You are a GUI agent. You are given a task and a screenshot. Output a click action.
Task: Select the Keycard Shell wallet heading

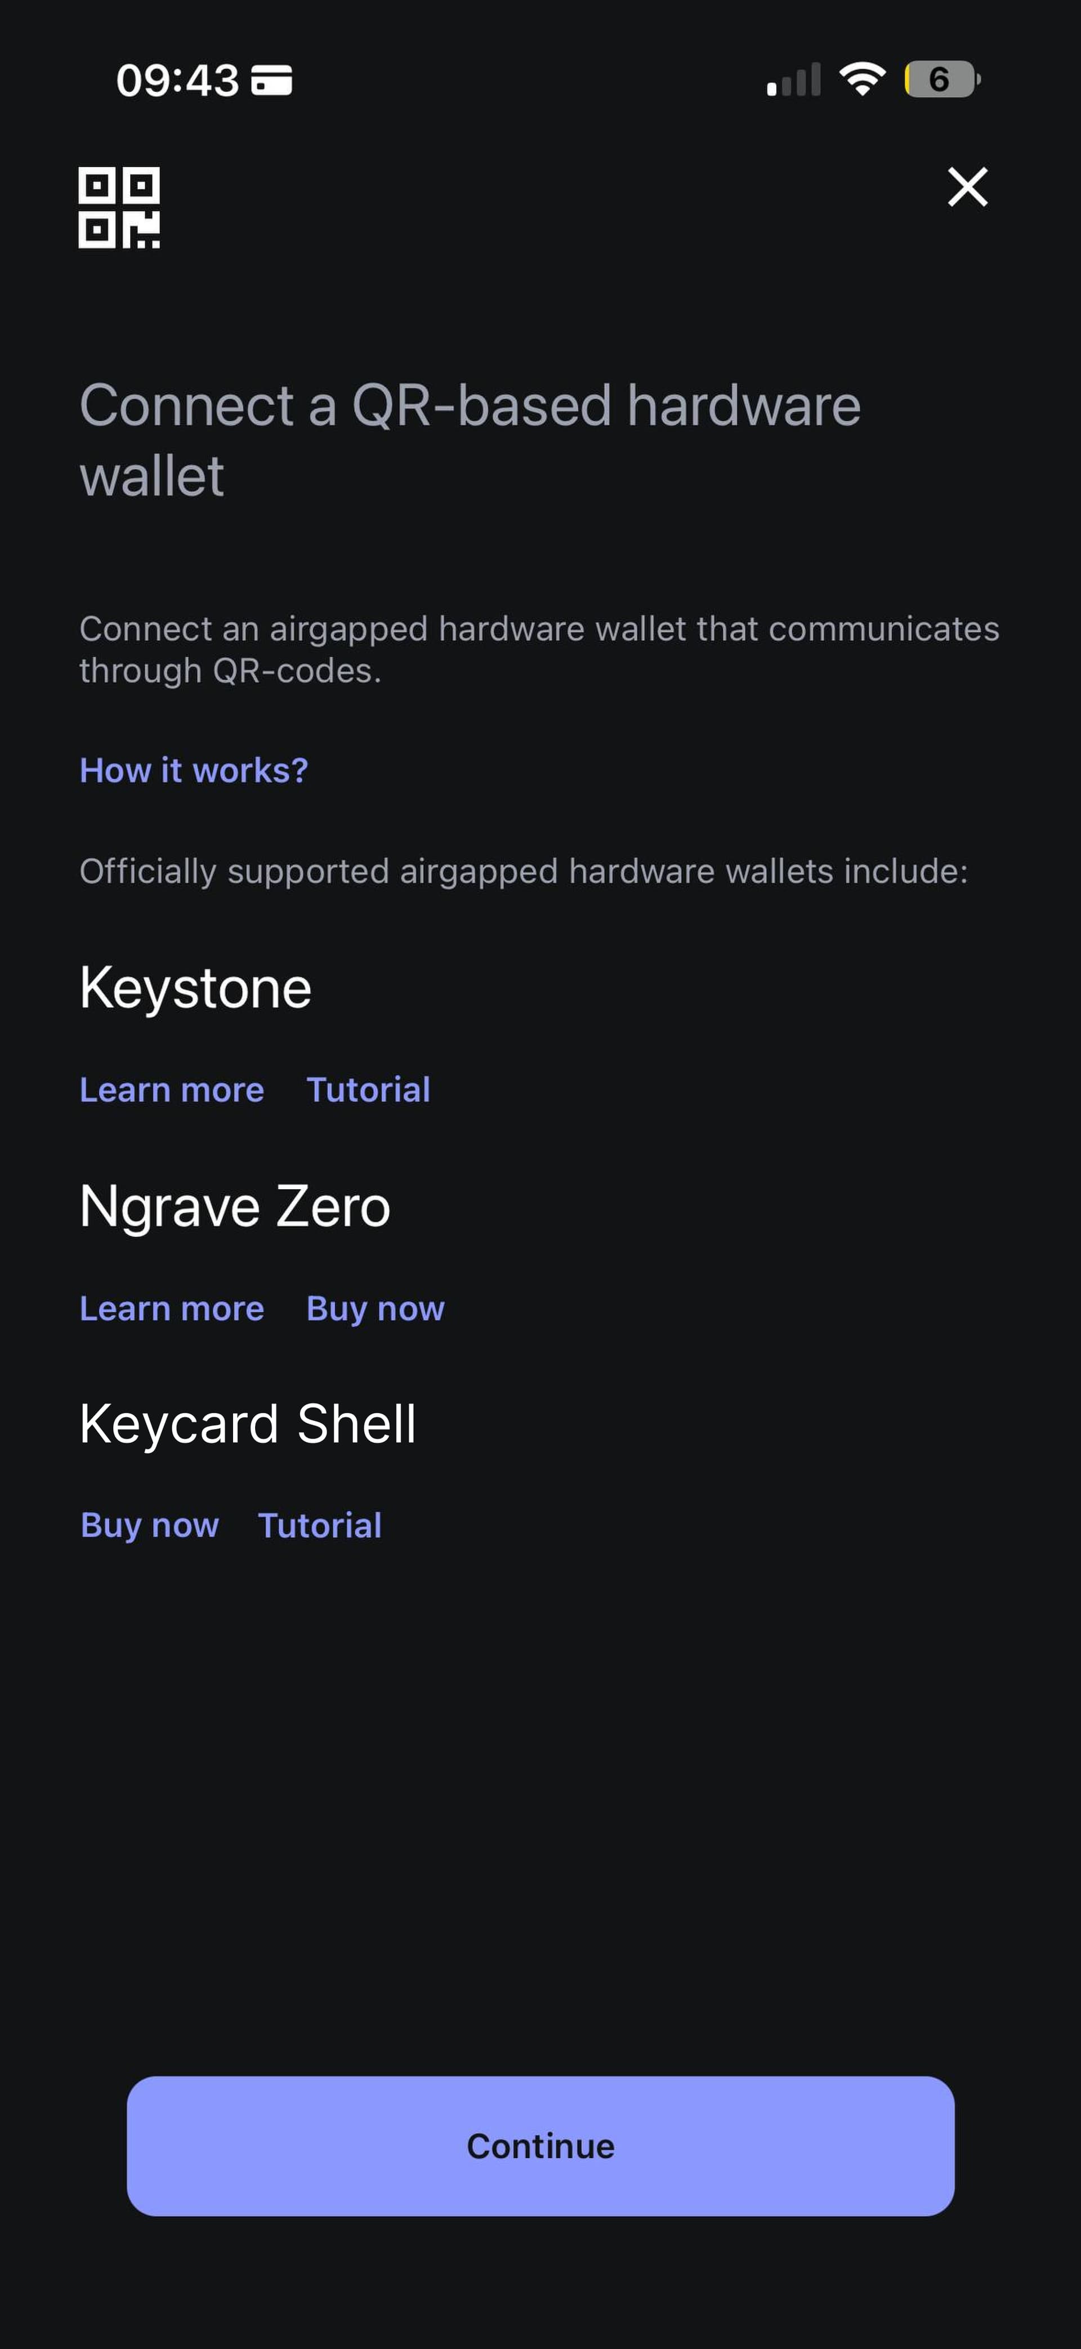click(x=248, y=1423)
